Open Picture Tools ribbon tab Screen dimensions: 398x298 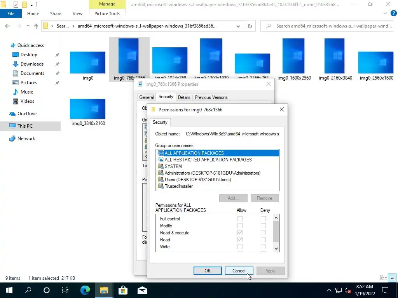tap(107, 14)
